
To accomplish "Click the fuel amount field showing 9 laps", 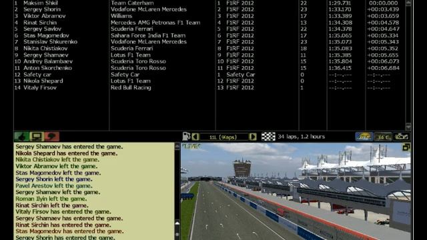I will (x=224, y=137).
